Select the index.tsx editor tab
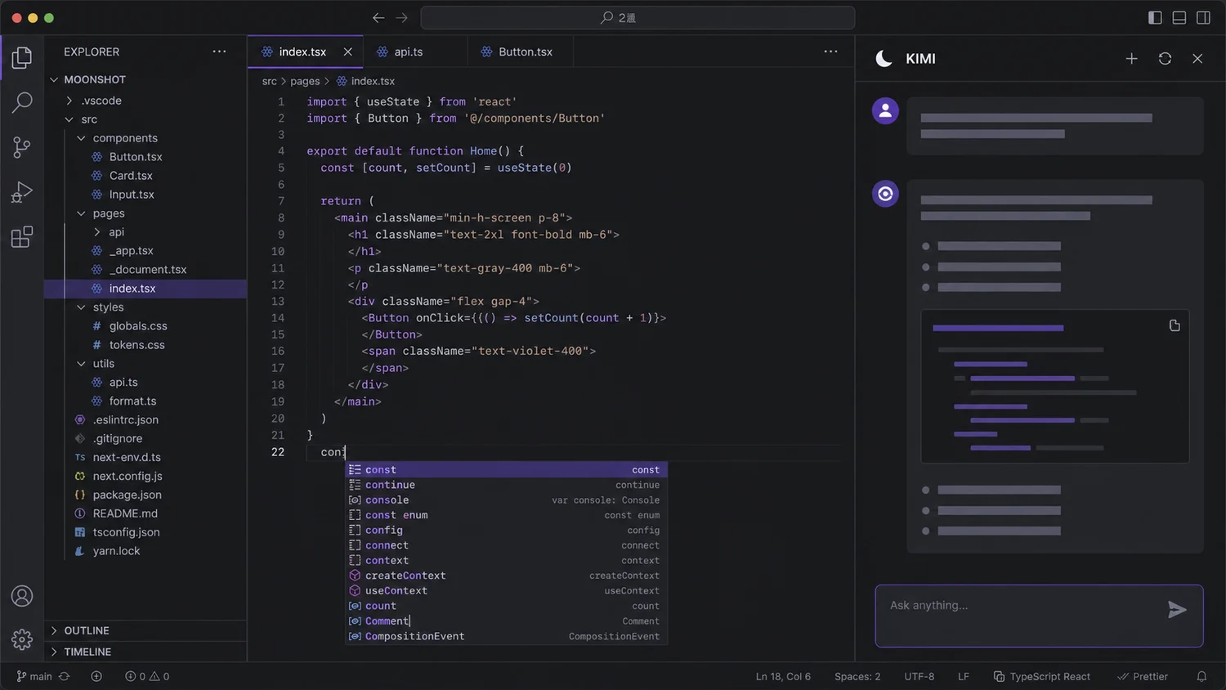 (306, 52)
